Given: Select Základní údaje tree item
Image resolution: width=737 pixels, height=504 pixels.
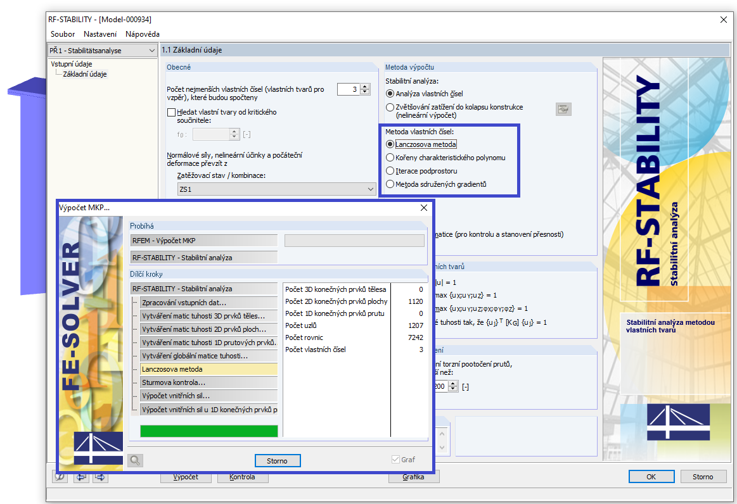Looking at the screenshot, I should tap(85, 73).
